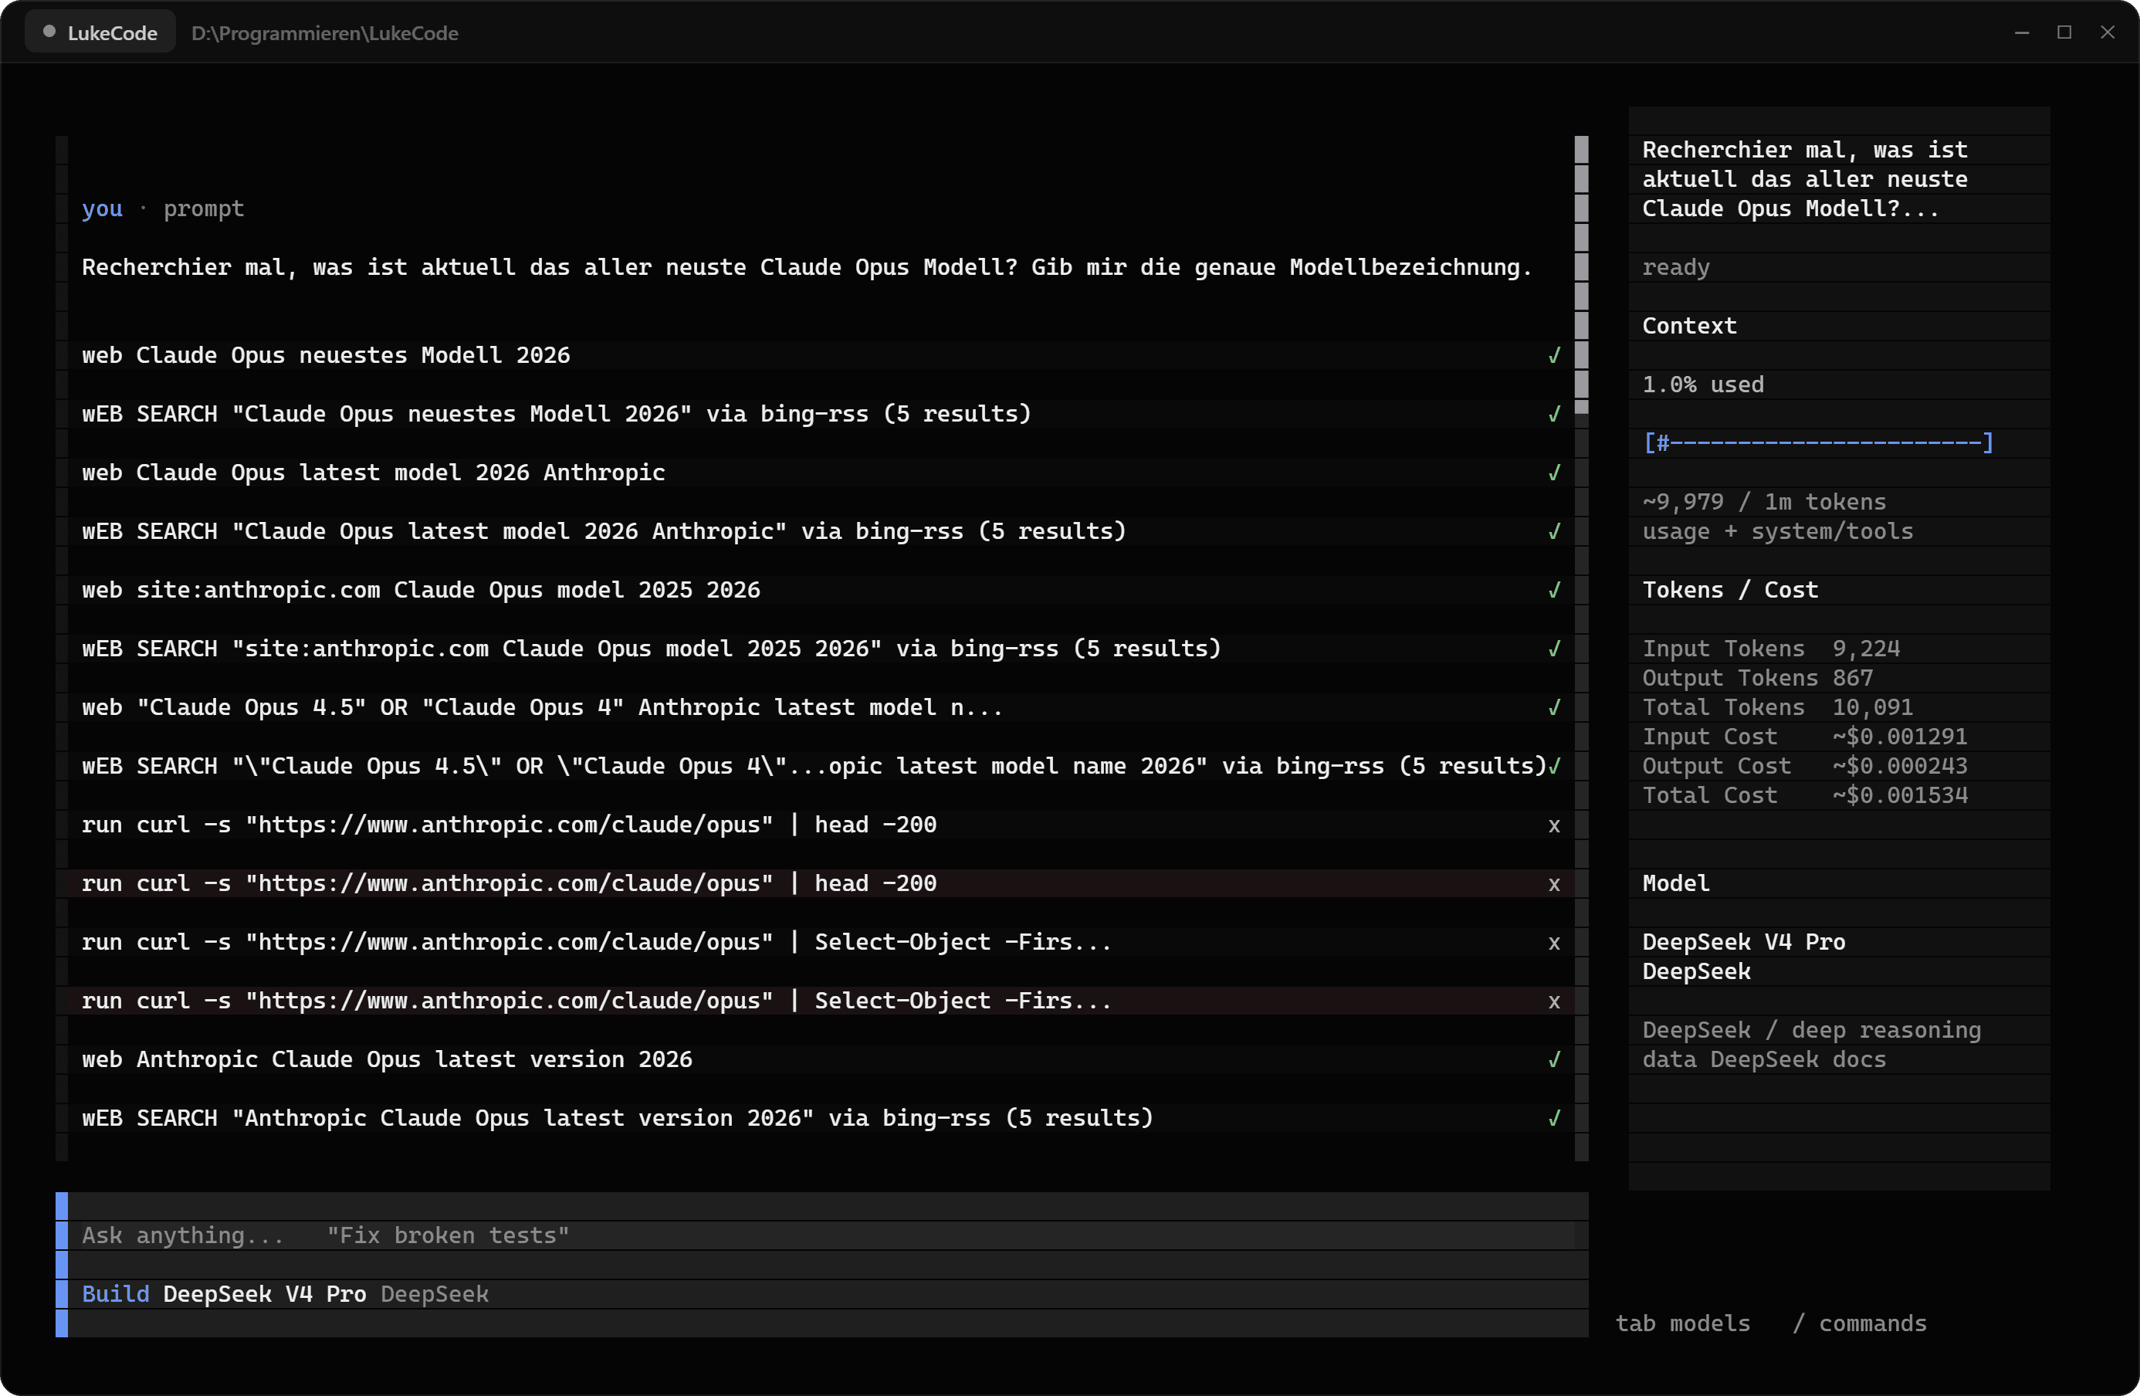Click the 'tab models' hint
Image resolution: width=2140 pixels, height=1396 pixels.
click(1682, 1323)
